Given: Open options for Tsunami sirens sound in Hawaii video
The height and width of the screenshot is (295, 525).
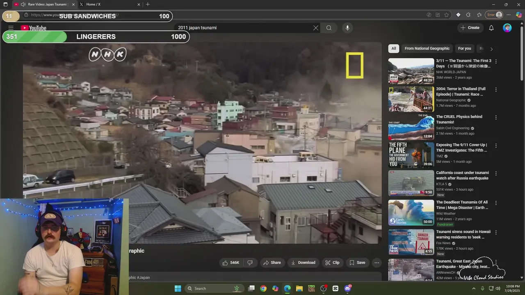Looking at the screenshot, I should click(x=496, y=232).
